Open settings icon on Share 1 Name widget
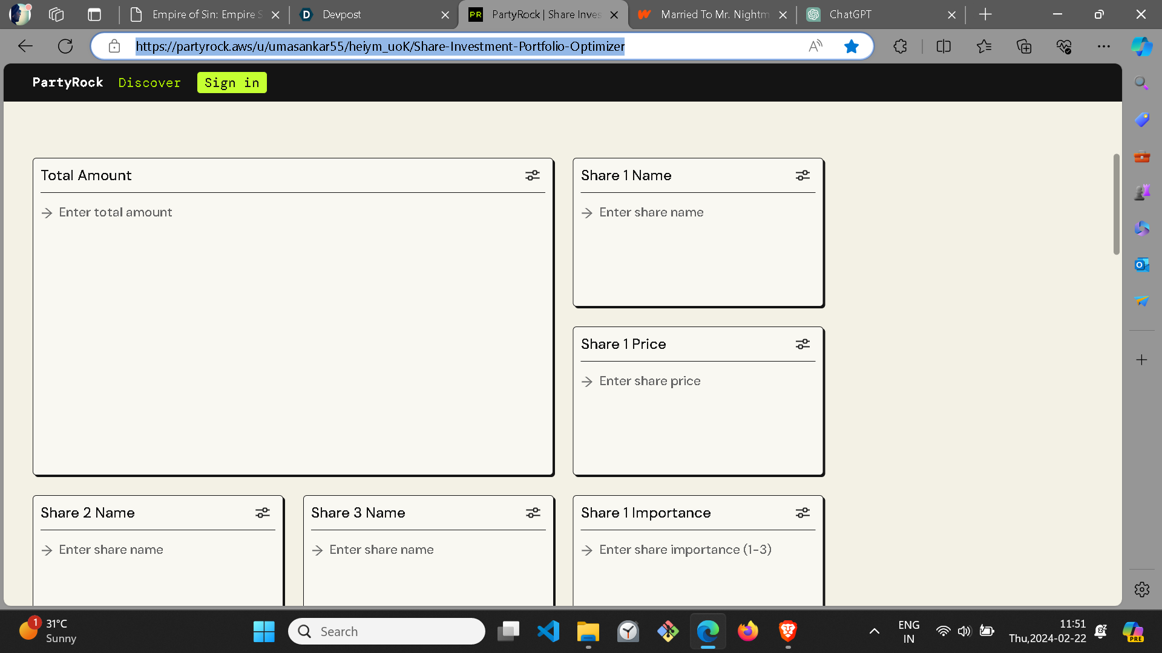This screenshot has height=653, width=1162. click(803, 175)
